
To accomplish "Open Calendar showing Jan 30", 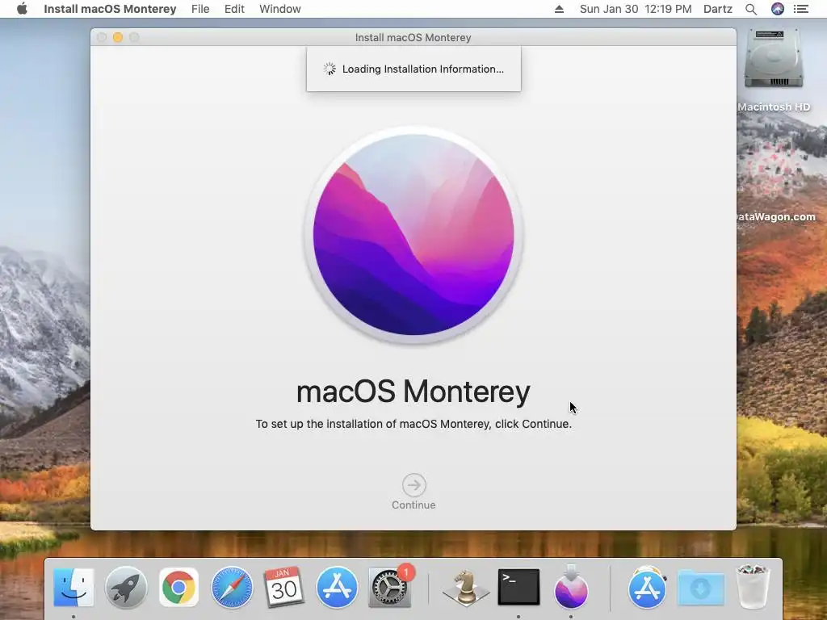I will 283,586.
